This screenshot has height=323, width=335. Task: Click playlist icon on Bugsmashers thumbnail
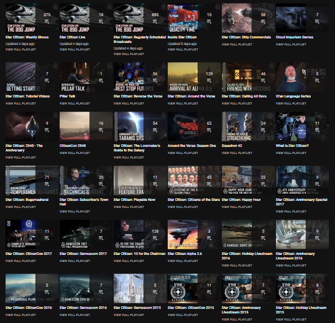[x=47, y=184]
